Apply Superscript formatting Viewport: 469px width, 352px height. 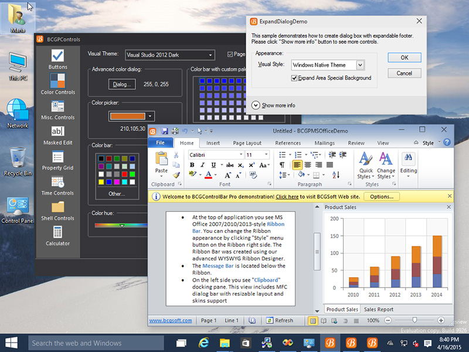tap(252, 165)
